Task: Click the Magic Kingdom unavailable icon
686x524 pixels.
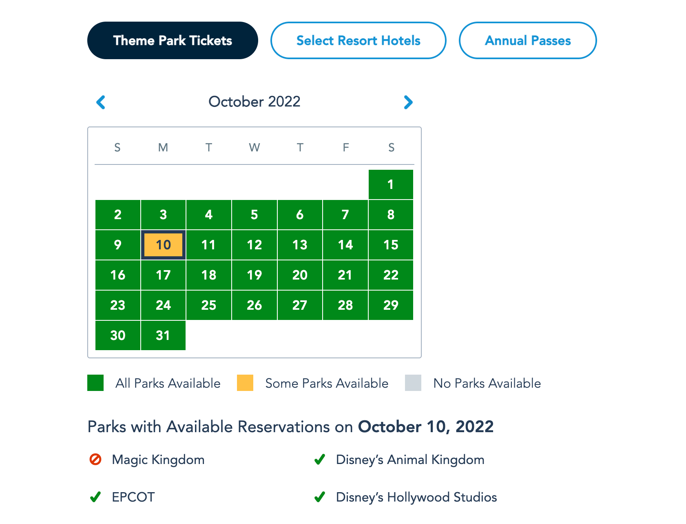Action: (x=95, y=460)
